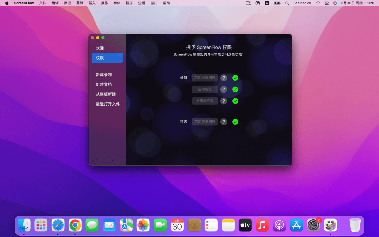Screen dimensions: 379x237
Task: Open ScreenFlow recording icon in menu bar
Action: tap(248, 3)
